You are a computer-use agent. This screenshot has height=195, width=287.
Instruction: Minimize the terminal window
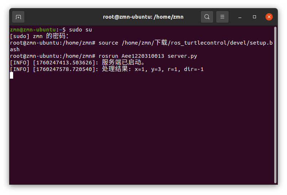[x=240, y=17]
